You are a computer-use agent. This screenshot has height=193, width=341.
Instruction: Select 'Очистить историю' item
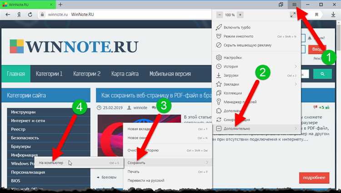(x=167, y=150)
